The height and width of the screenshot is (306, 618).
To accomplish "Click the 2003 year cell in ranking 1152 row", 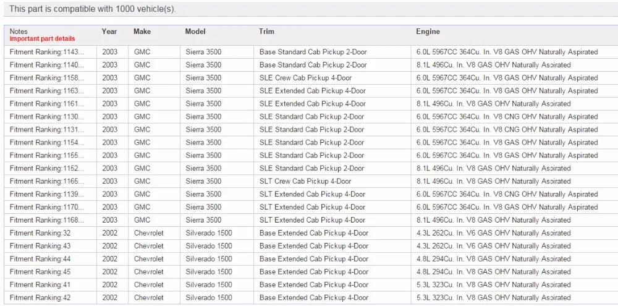I will coord(112,168).
